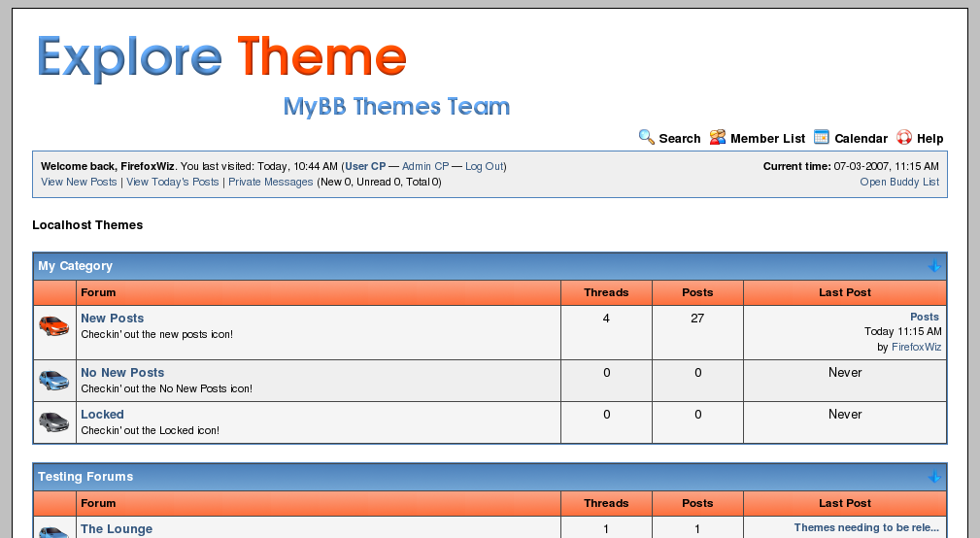Open the User CP link

[365, 167]
